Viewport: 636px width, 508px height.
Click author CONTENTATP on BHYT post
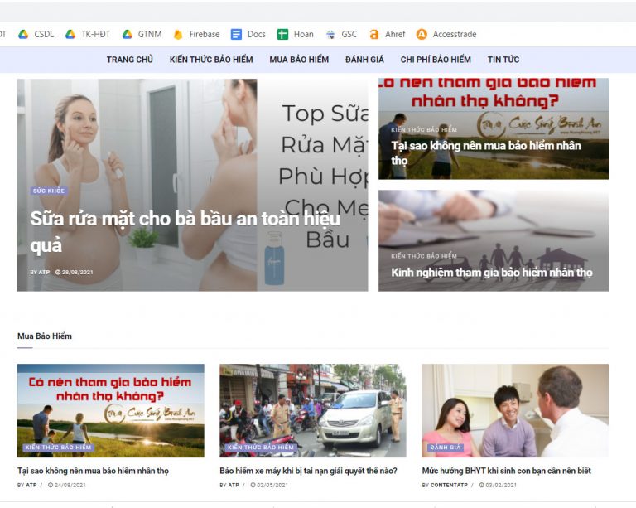[x=449, y=485]
